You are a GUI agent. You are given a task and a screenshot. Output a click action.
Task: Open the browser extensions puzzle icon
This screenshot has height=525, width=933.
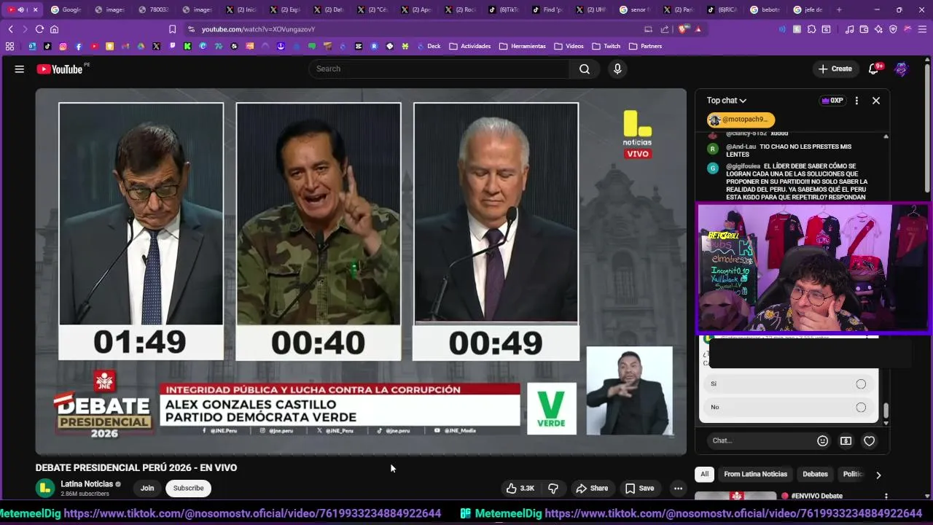pyautogui.click(x=811, y=29)
